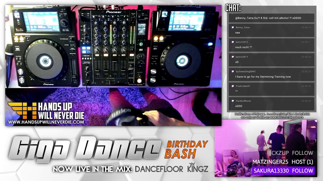Click katrin2911 username above 'noch nicht ^^'
This screenshot has height=181, width=323.
(x=242, y=42)
